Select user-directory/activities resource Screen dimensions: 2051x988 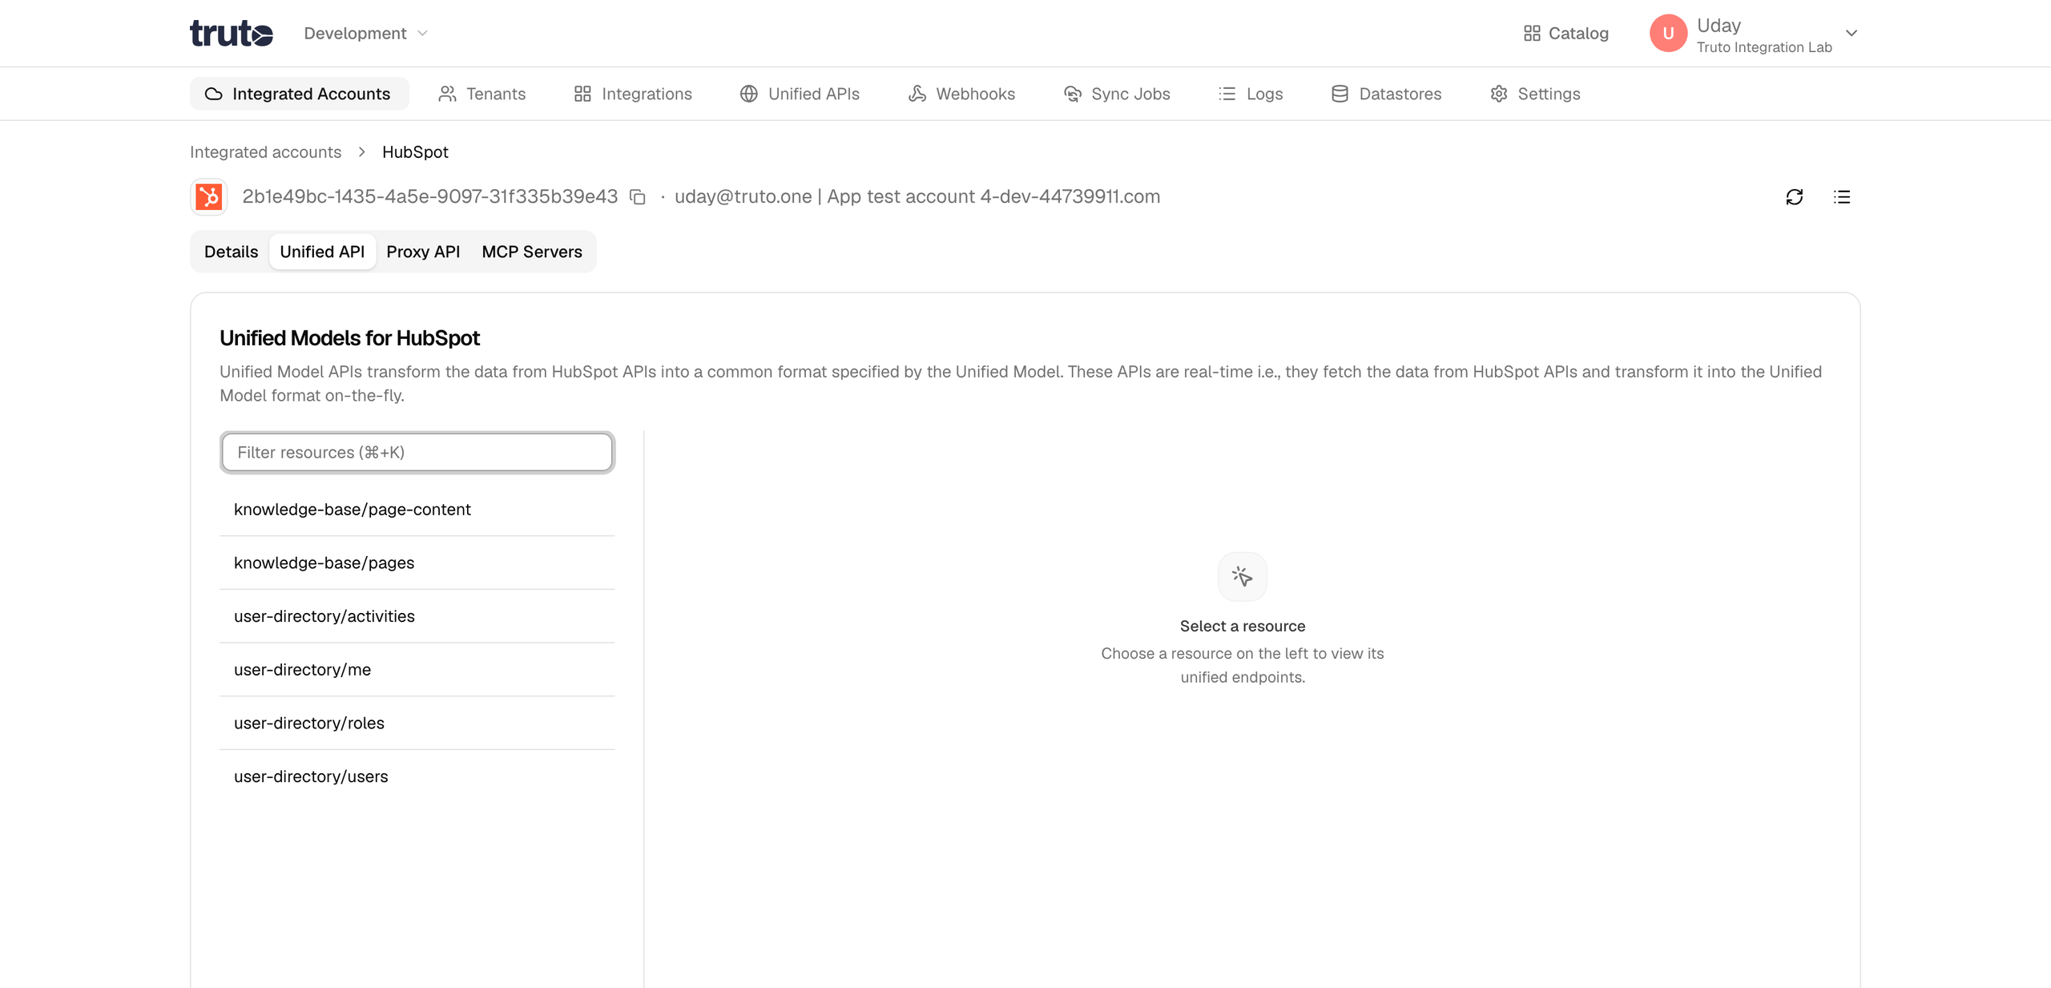[417, 616]
